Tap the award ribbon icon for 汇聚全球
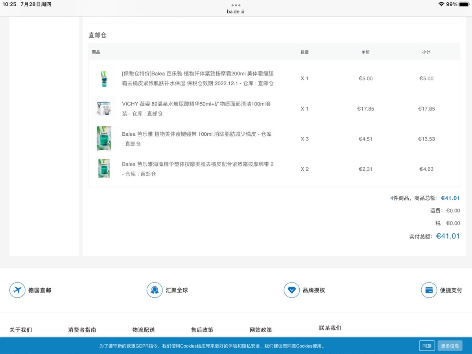The height and width of the screenshot is (354, 472). [x=155, y=290]
